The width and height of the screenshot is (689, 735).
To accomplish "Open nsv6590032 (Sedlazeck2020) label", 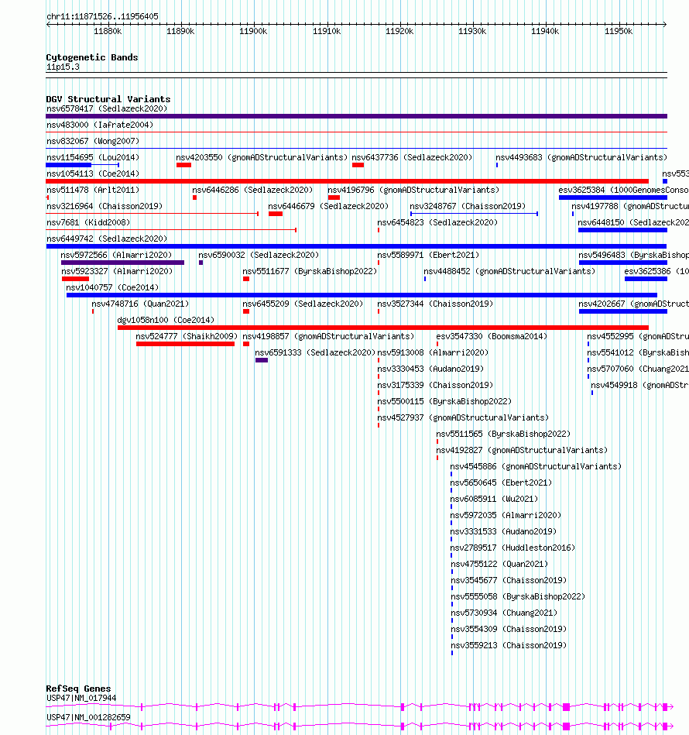I will click(x=259, y=255).
